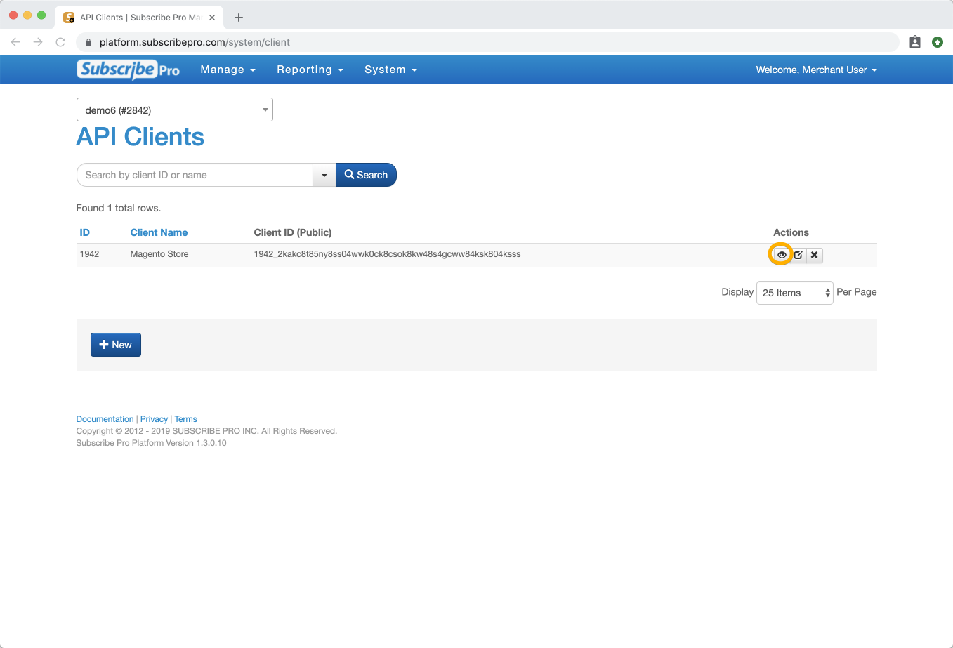Screen dimensions: 953x648
Task: Open the Manage menu
Action: coord(228,70)
